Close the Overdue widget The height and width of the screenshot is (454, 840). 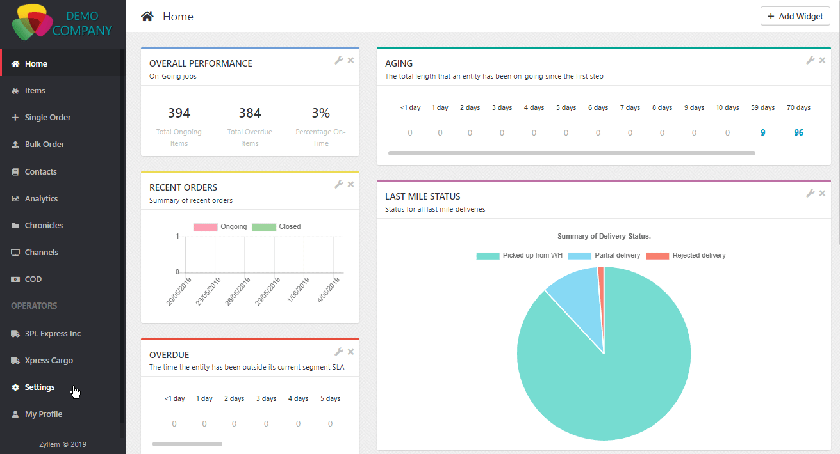(x=350, y=352)
